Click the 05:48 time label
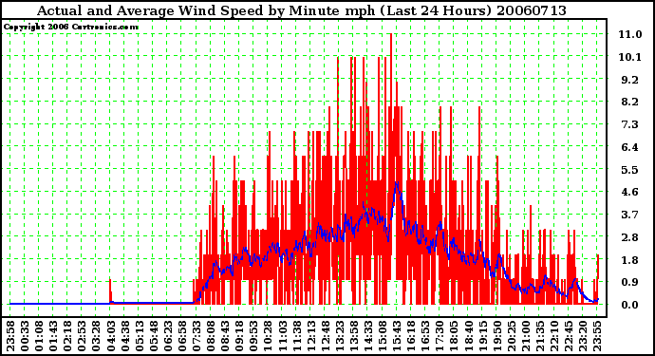Image resolution: width=655 pixels, height=356 pixels. click(153, 336)
